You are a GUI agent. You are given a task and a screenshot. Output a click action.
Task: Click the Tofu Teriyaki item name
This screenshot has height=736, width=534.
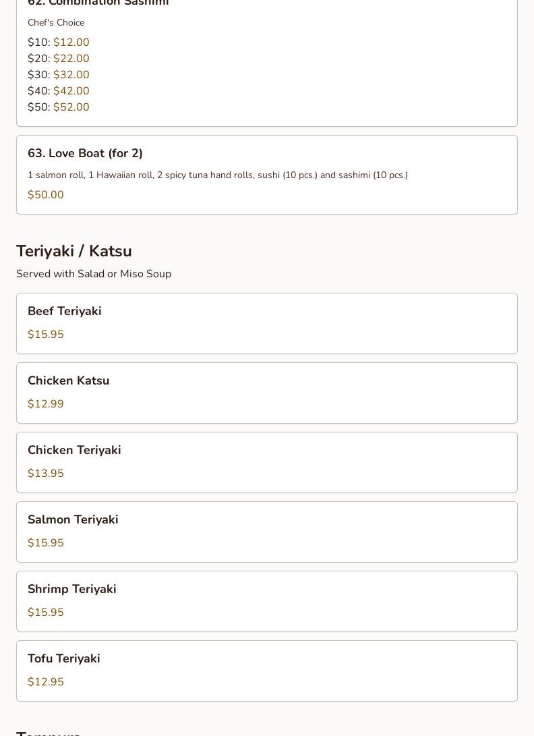[64, 658]
